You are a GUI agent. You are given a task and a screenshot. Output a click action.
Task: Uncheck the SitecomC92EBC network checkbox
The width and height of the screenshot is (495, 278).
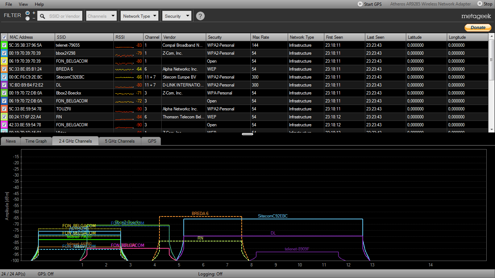point(4,77)
